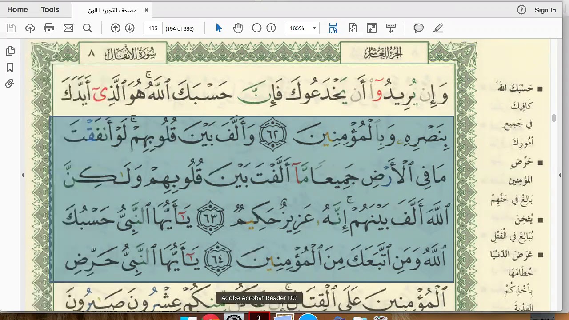Viewport: 569px width, 320px height.
Task: Click the page number field showing 185
Action: 152,28
